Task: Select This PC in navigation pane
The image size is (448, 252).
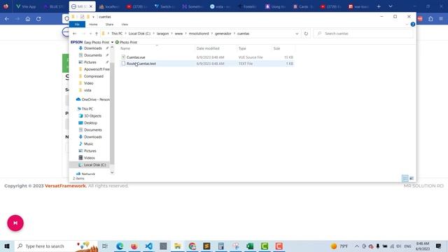Action: click(x=87, y=109)
